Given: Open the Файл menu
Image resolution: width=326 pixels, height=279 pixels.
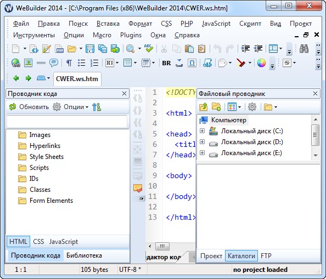Looking at the screenshot, I should [x=21, y=24].
